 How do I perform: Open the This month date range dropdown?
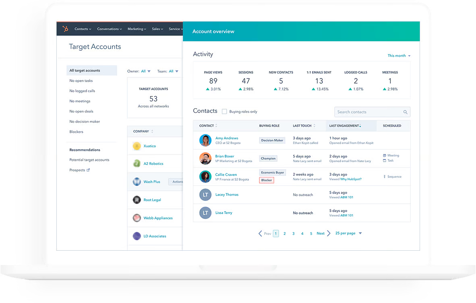point(399,56)
